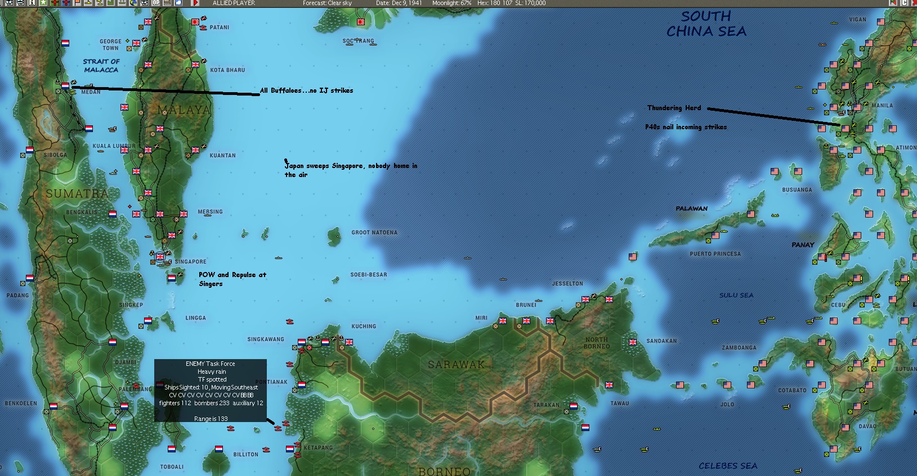Click the two yellow ships toolbar icon
Image resolution: width=917 pixels, height=476 pixels.
pos(100,3)
